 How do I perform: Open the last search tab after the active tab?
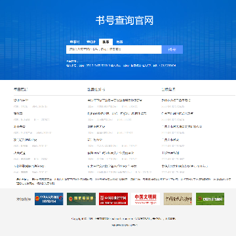[119, 42]
